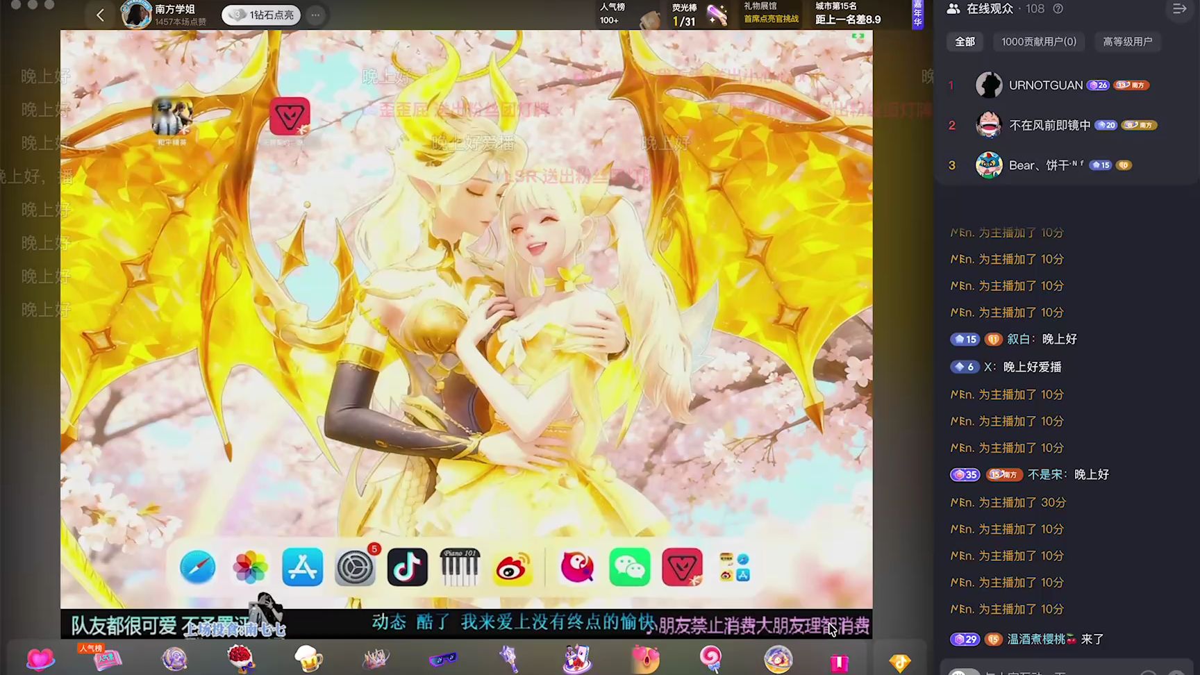Open Safari in the streamed dock
1200x675 pixels.
[197, 567]
